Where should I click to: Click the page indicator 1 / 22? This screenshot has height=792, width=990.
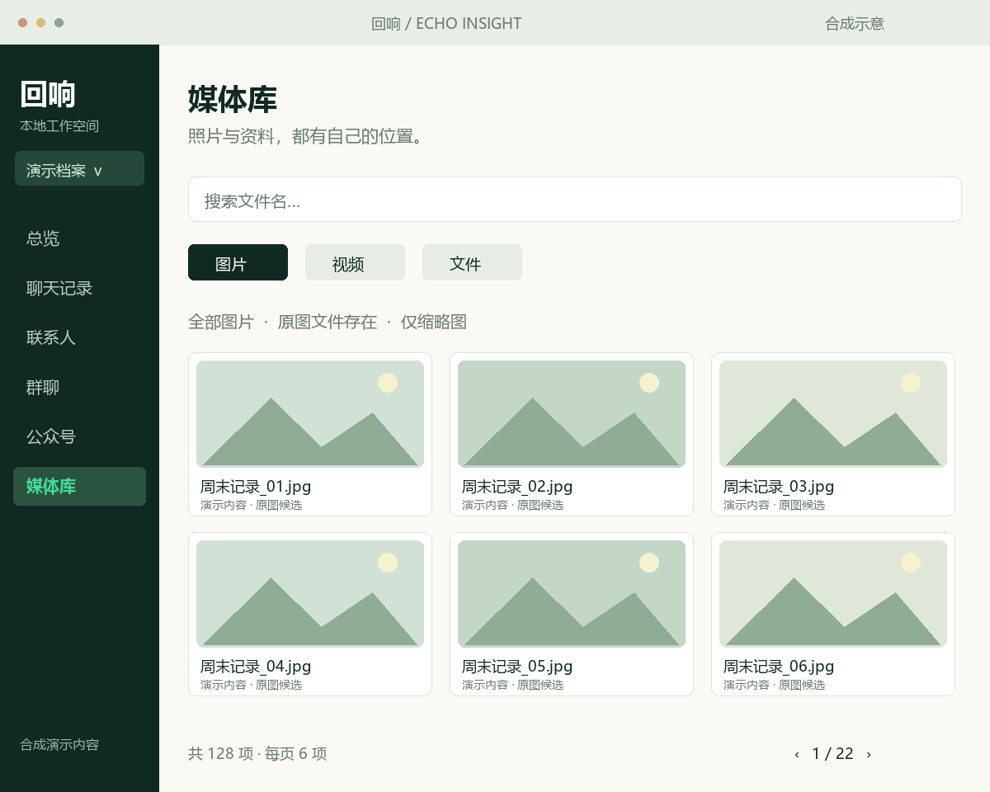coord(832,753)
